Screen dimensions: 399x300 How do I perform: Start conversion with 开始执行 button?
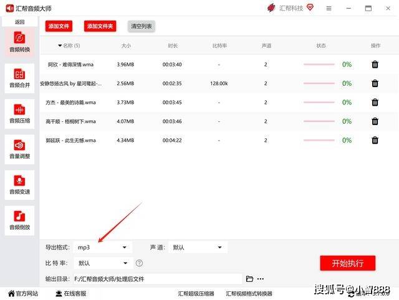point(348,263)
